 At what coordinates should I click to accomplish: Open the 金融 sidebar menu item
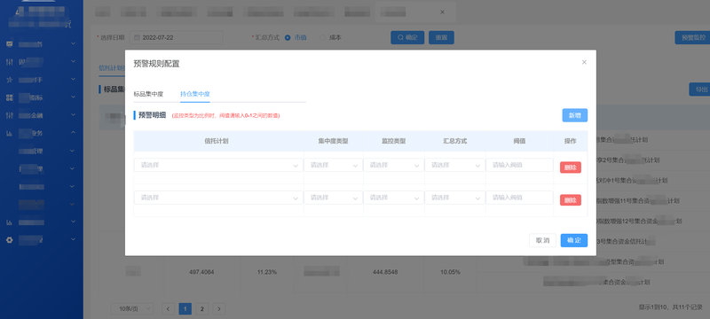click(x=42, y=115)
